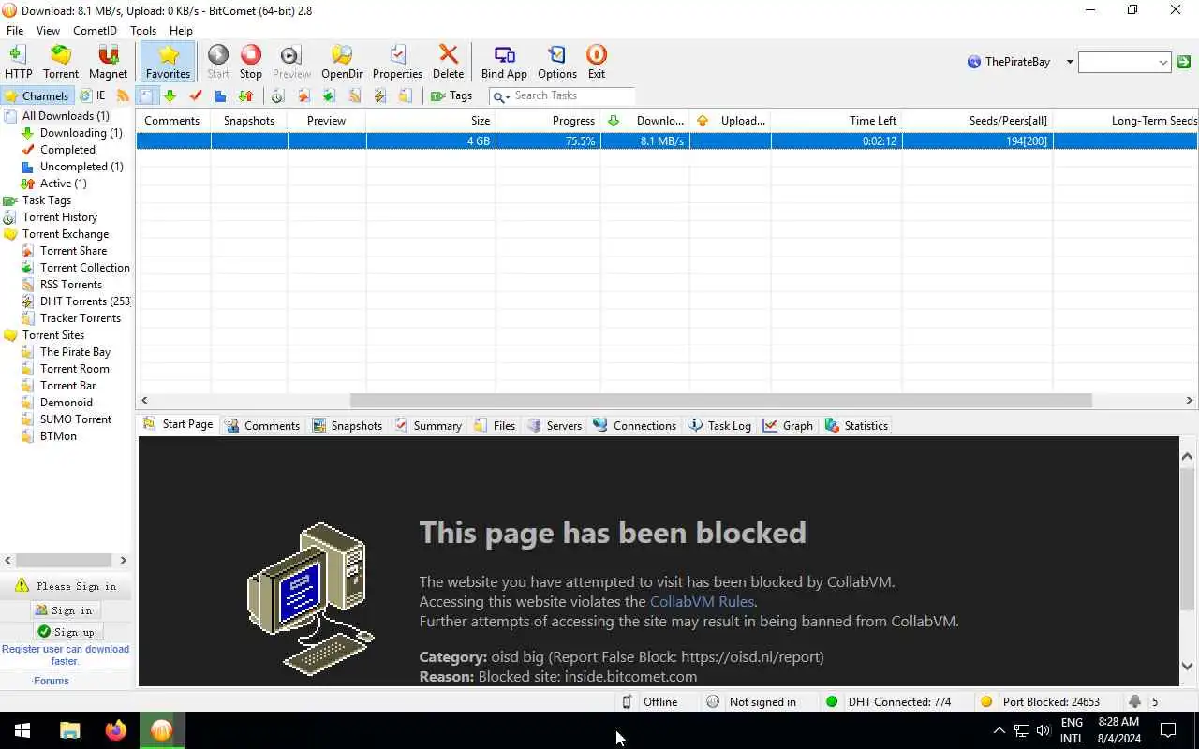Switch to the Files tab
The image size is (1199, 749).
(495, 425)
